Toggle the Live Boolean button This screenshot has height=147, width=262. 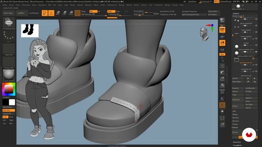34,13
